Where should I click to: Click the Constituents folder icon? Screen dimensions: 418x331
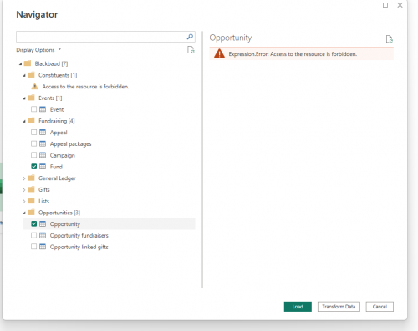click(x=31, y=75)
